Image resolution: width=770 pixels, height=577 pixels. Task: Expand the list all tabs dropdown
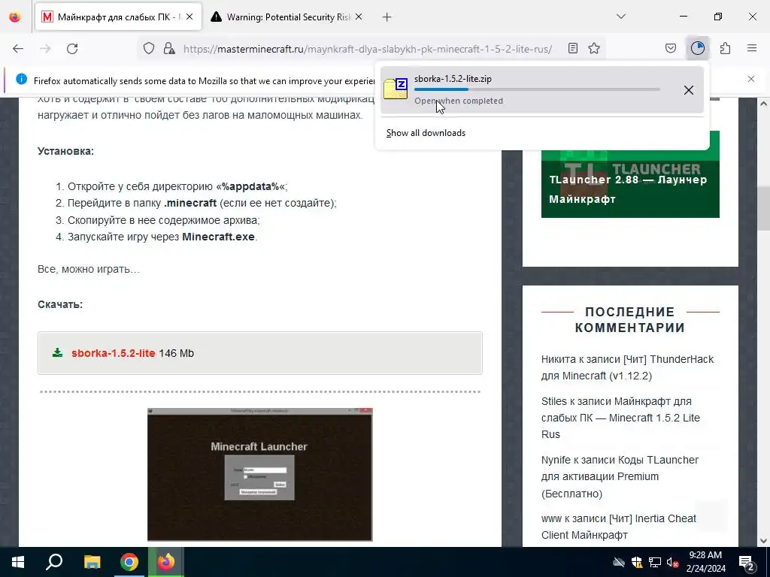click(x=620, y=17)
